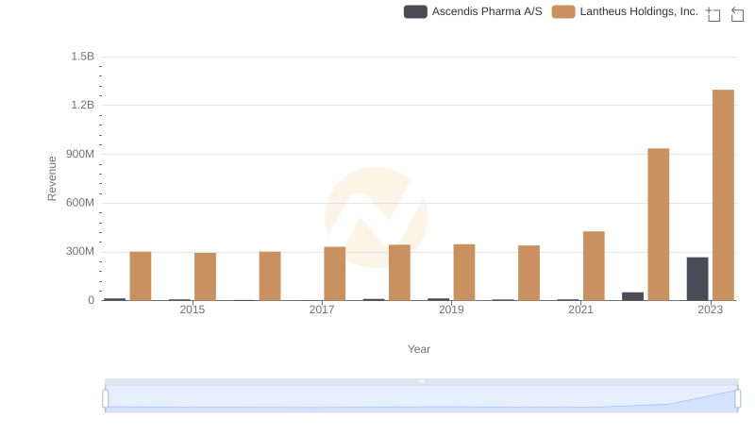Click the Lantheus 2021 revenue bar

[594, 265]
